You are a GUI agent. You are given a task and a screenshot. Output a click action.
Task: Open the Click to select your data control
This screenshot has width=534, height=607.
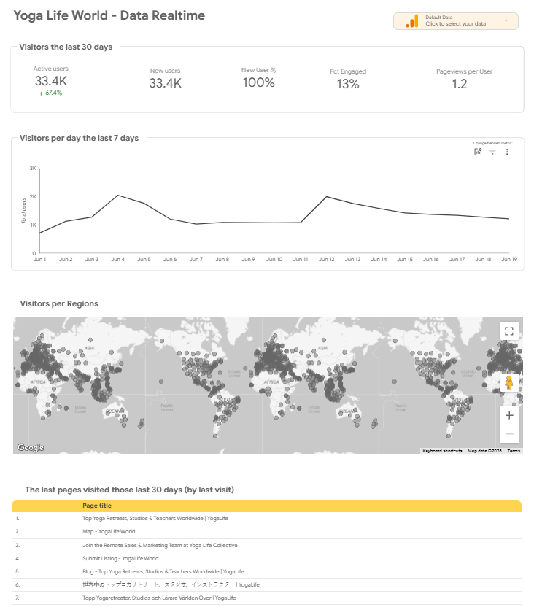point(455,21)
